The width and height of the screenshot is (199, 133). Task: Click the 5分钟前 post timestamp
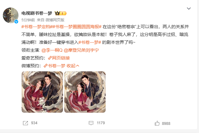(28, 20)
